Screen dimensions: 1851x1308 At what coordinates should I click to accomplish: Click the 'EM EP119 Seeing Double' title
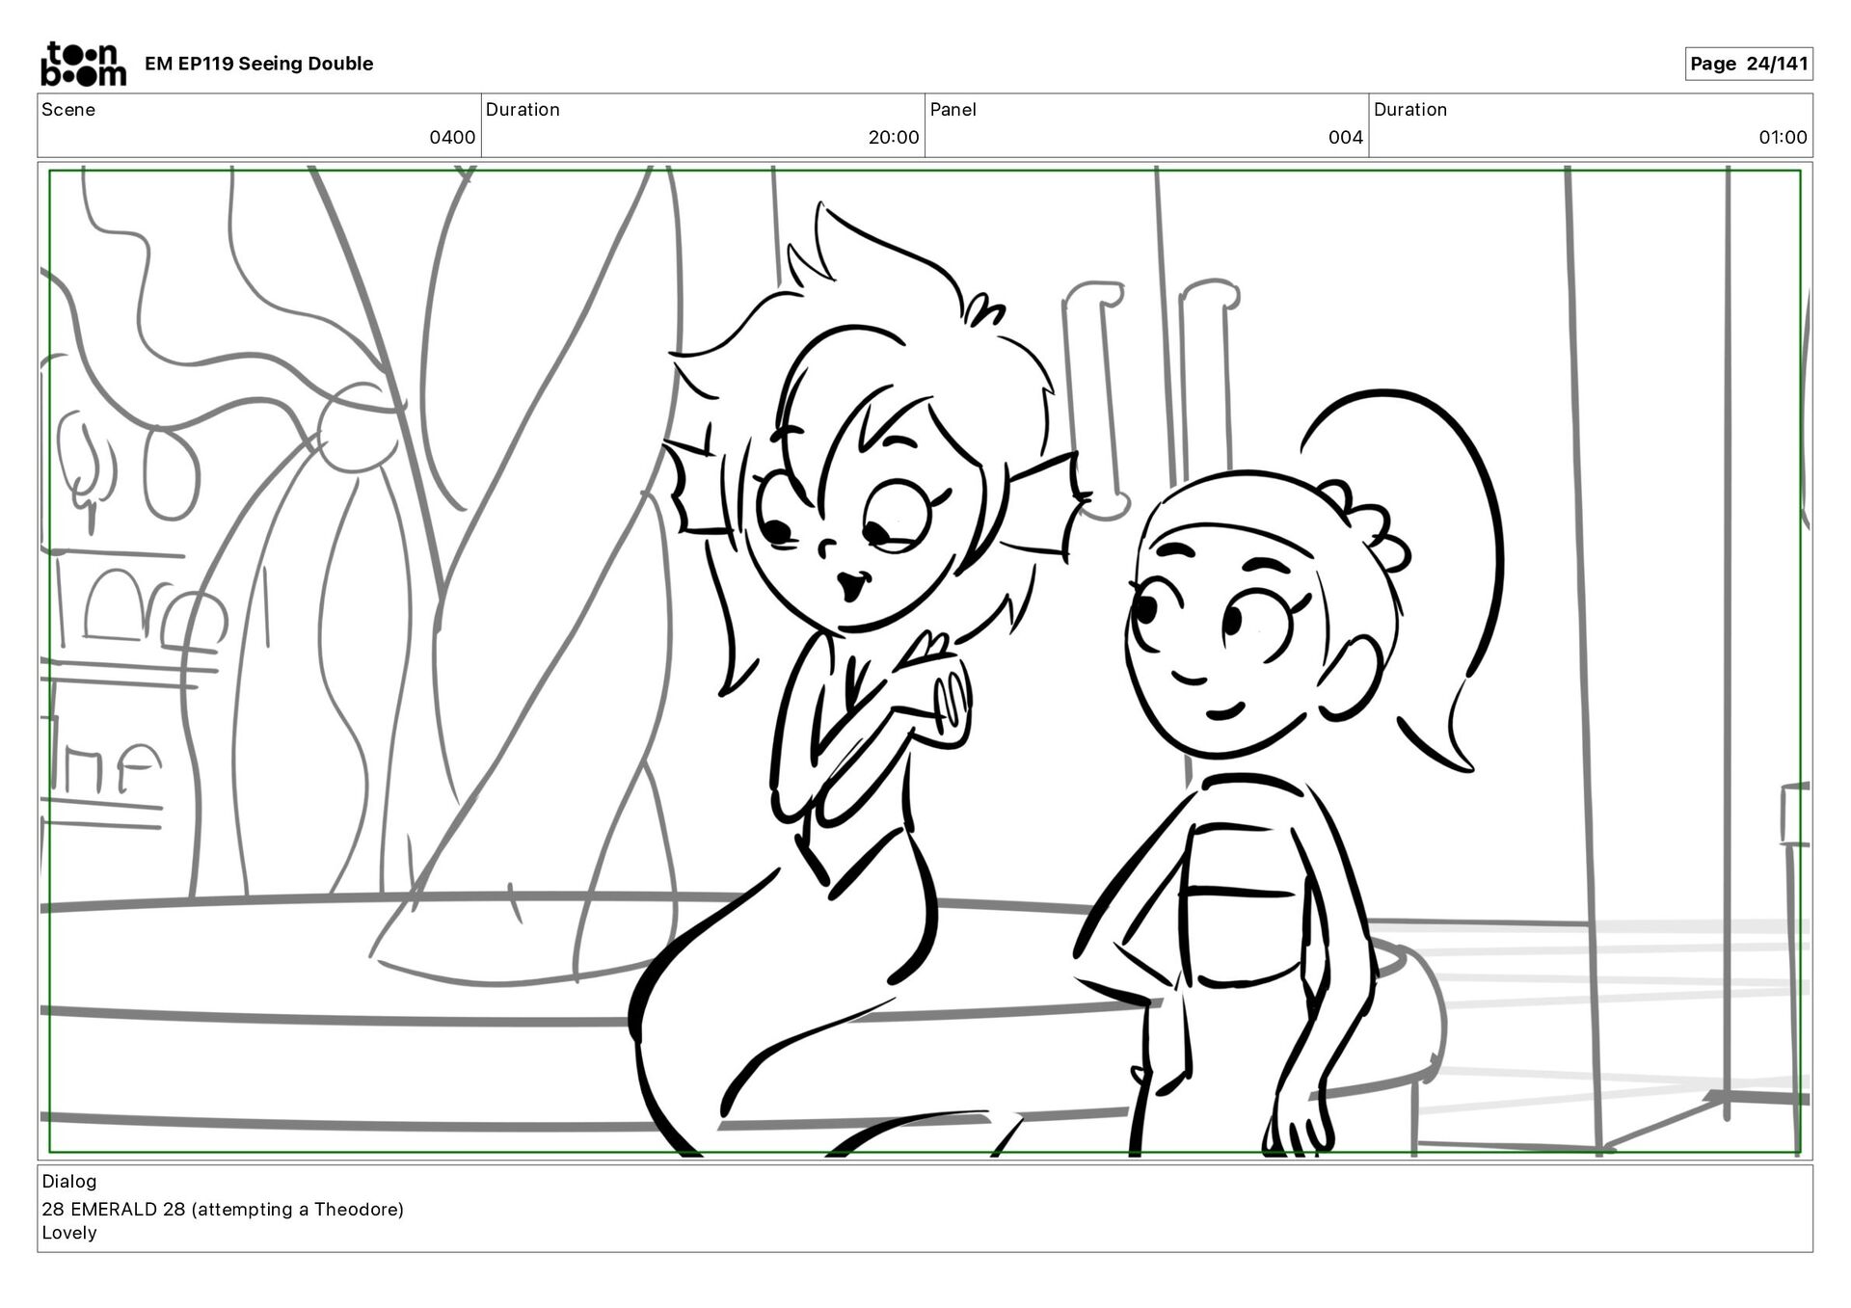[x=258, y=64]
